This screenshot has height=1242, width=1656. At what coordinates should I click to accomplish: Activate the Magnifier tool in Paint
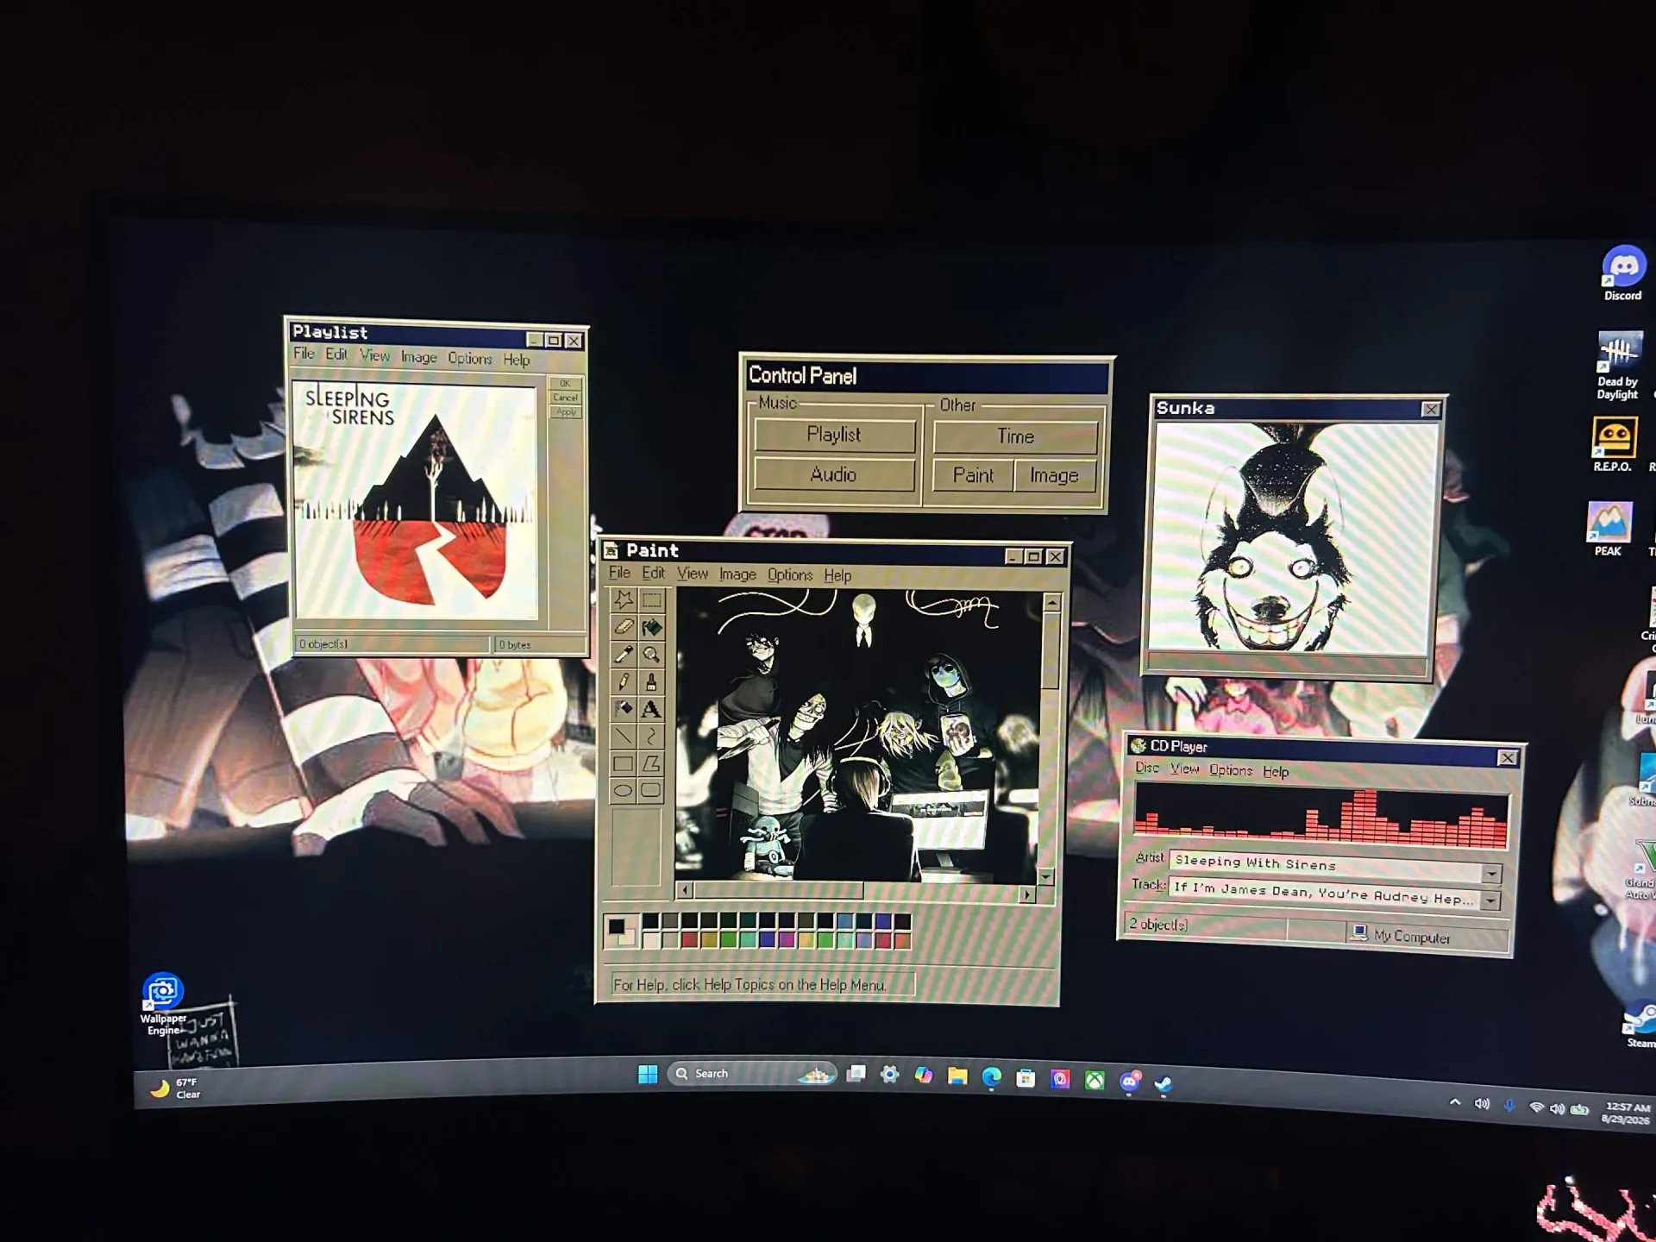click(x=651, y=655)
